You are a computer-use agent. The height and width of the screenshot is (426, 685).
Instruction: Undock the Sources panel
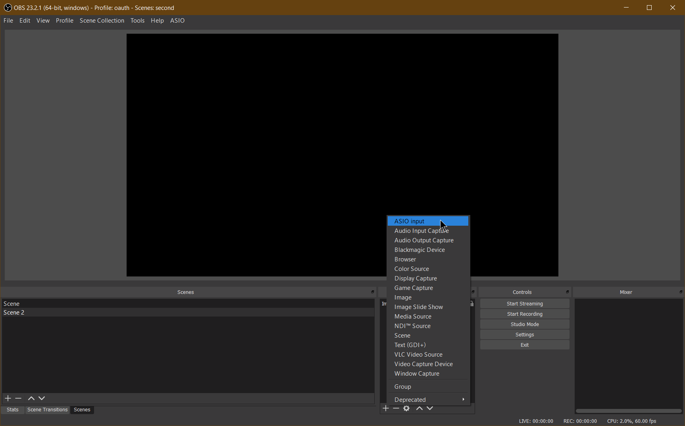pyautogui.click(x=473, y=292)
